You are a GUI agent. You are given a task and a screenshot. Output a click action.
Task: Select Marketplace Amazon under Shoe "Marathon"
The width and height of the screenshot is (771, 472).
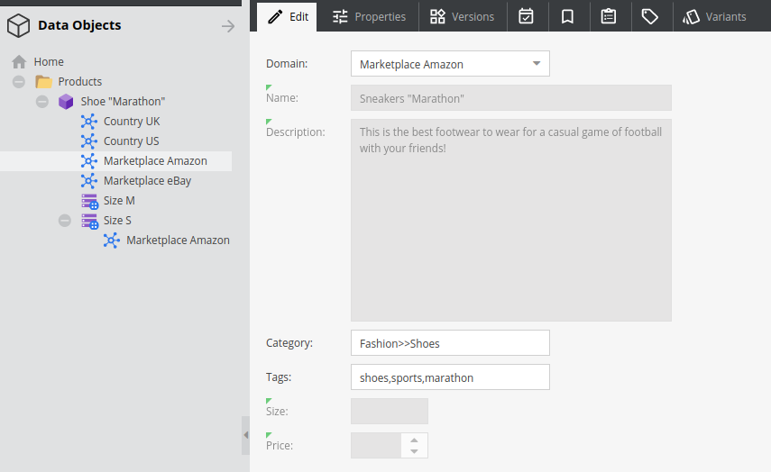coord(155,161)
